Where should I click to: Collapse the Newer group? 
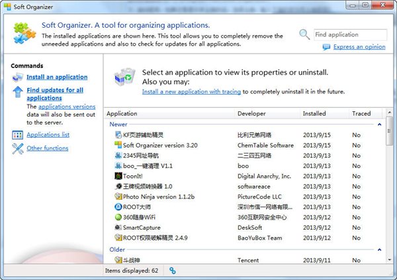tap(379, 124)
